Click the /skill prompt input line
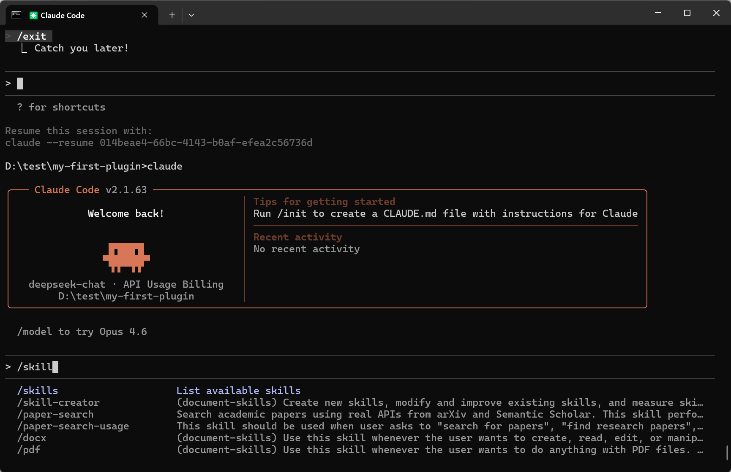This screenshot has width=731, height=472. click(360, 367)
